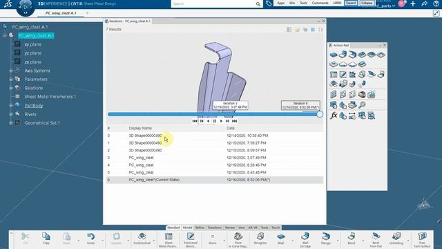Select the xy plane tree item
Screen dimensions: 442x249
click(x=32, y=44)
